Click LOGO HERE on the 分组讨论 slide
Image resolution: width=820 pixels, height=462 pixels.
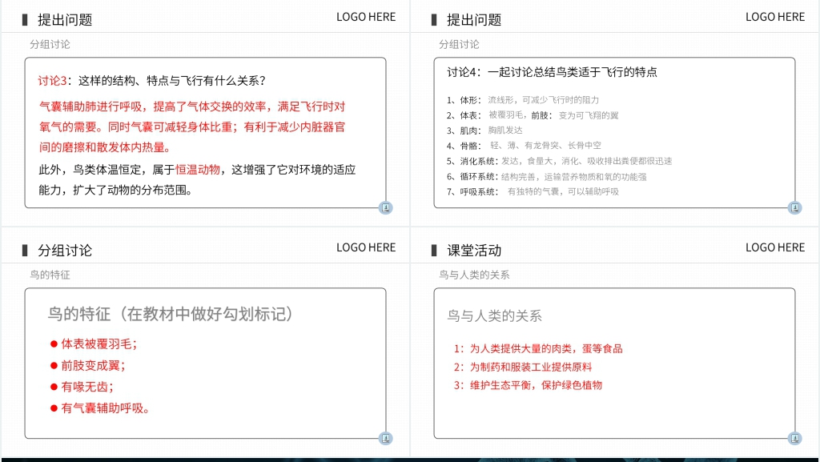tap(365, 247)
